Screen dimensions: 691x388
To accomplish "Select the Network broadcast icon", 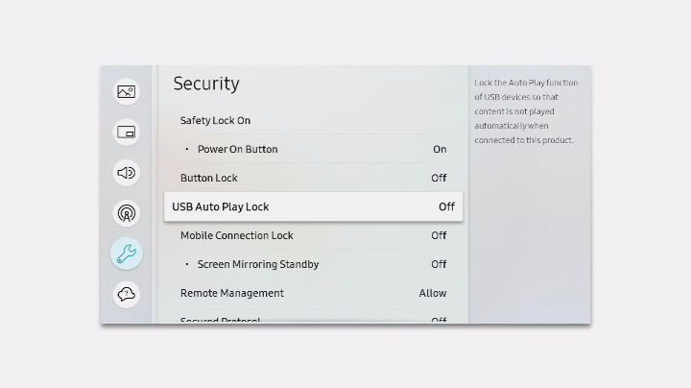I will (127, 213).
